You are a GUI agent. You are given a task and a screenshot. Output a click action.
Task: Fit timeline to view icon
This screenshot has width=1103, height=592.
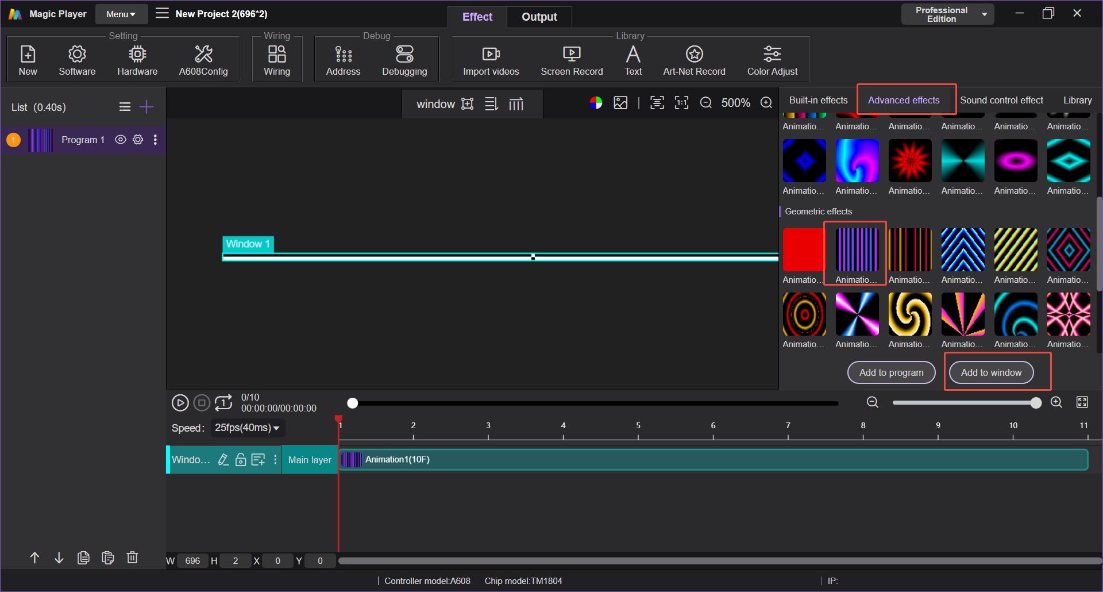(x=1082, y=402)
